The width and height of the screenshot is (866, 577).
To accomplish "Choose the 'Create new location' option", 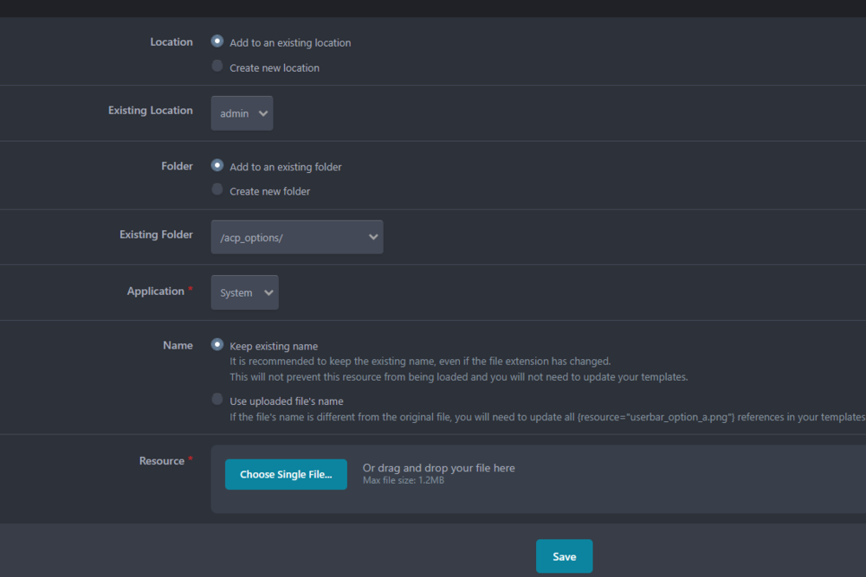I will [x=217, y=67].
